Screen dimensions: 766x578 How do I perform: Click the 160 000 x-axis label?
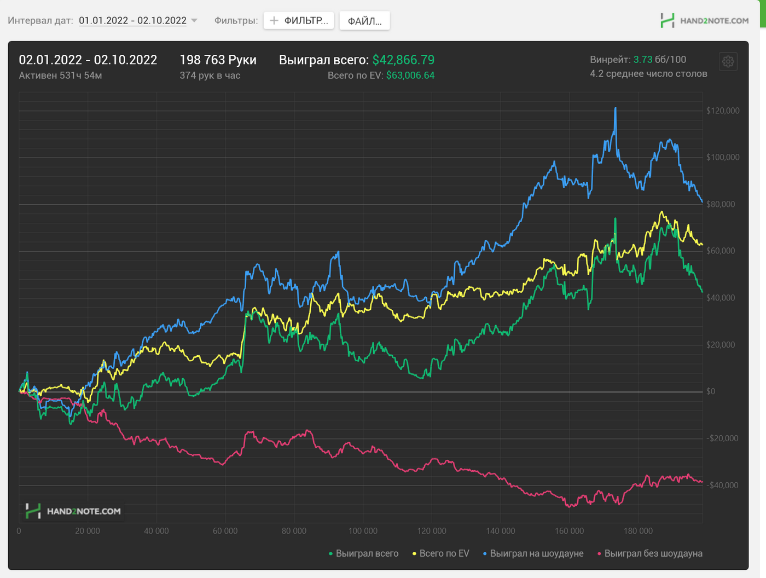569,531
